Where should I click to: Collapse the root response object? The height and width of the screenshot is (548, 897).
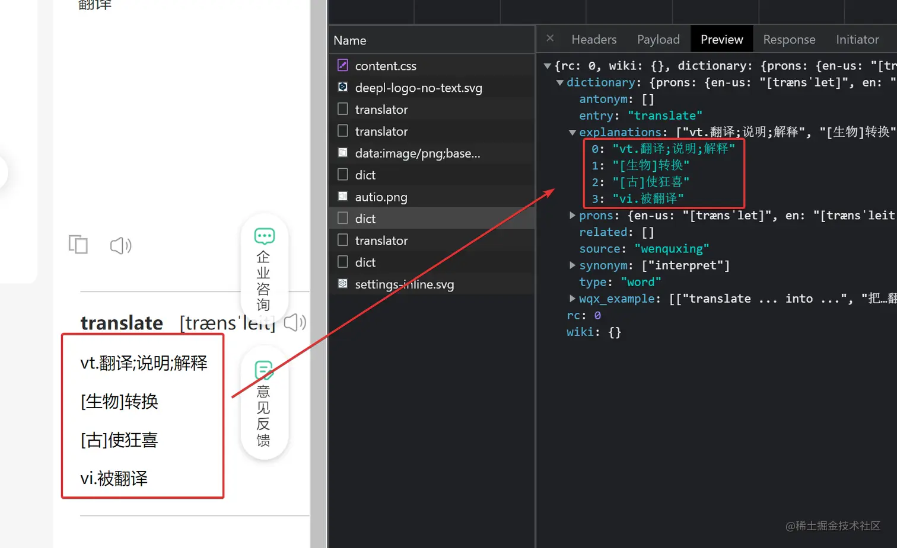pos(548,66)
